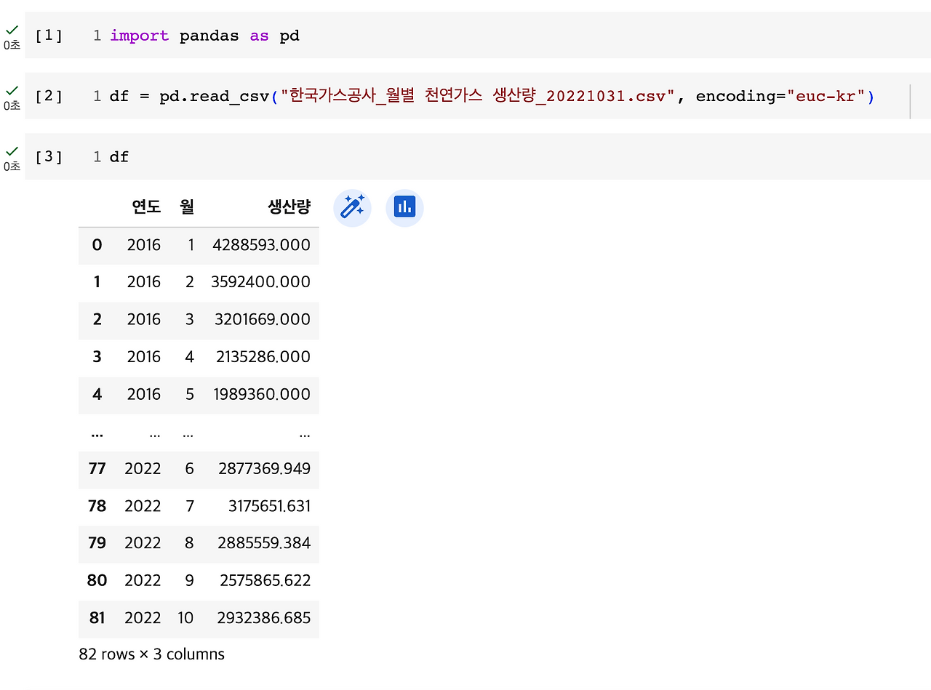This screenshot has height=690, width=931.
Task: Select the value 4288593.000 in the table
Action: coord(260,245)
